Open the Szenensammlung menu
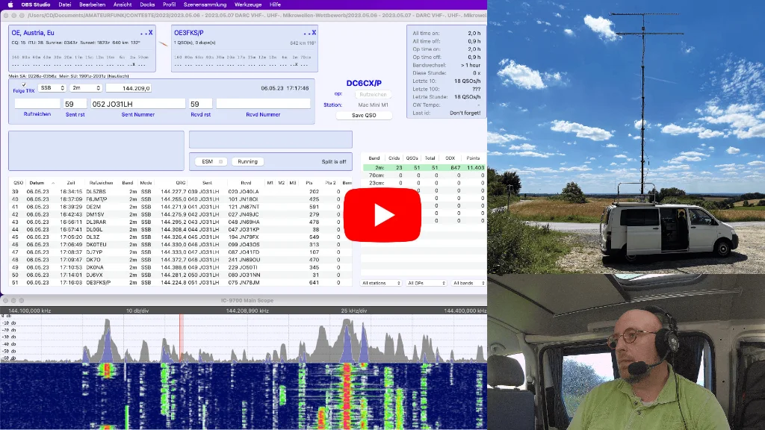 [205, 4]
